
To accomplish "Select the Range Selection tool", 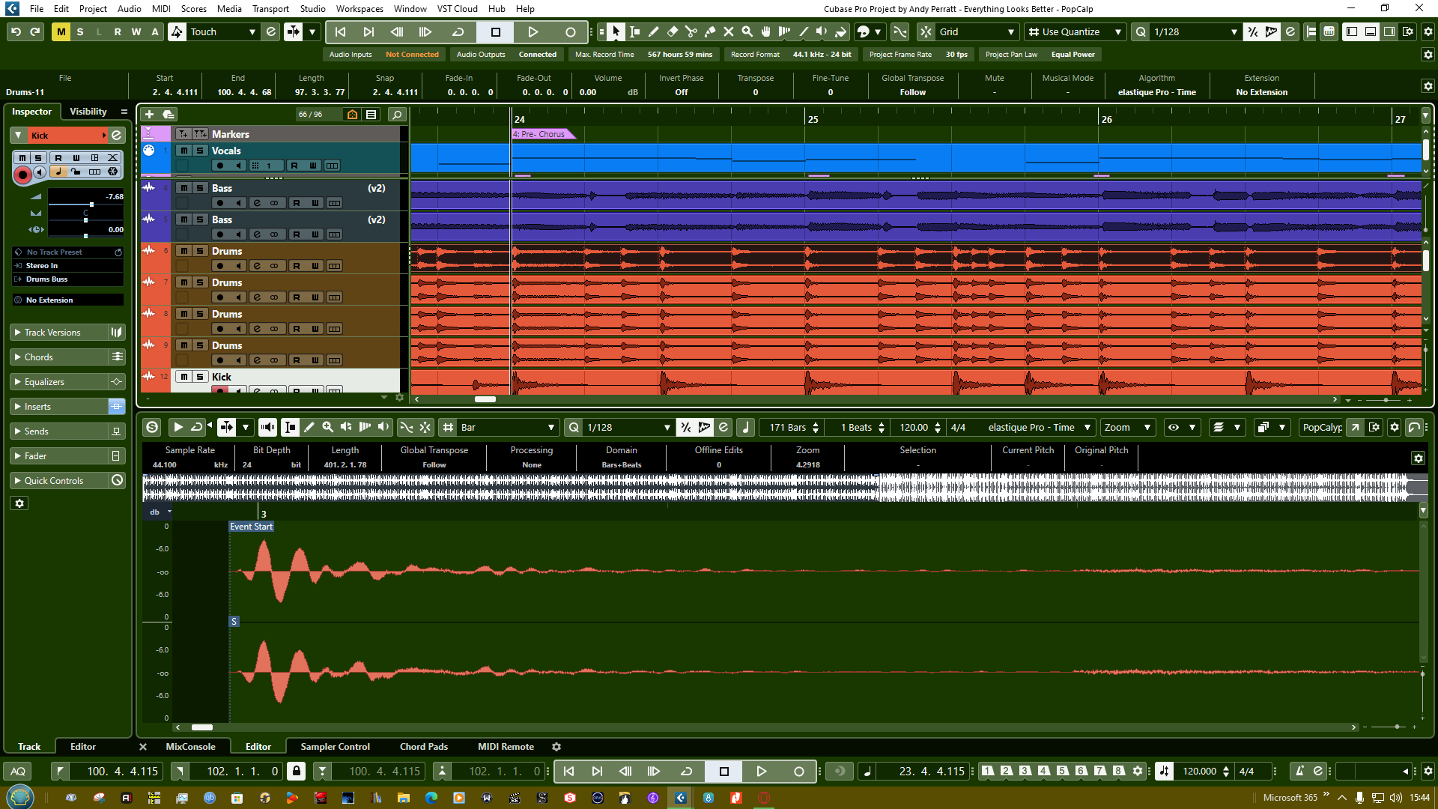I will 634,31.
